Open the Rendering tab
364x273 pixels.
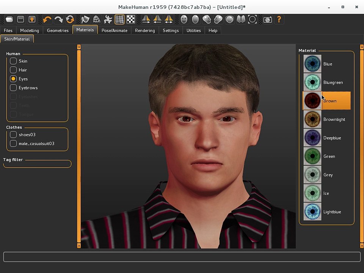click(145, 30)
